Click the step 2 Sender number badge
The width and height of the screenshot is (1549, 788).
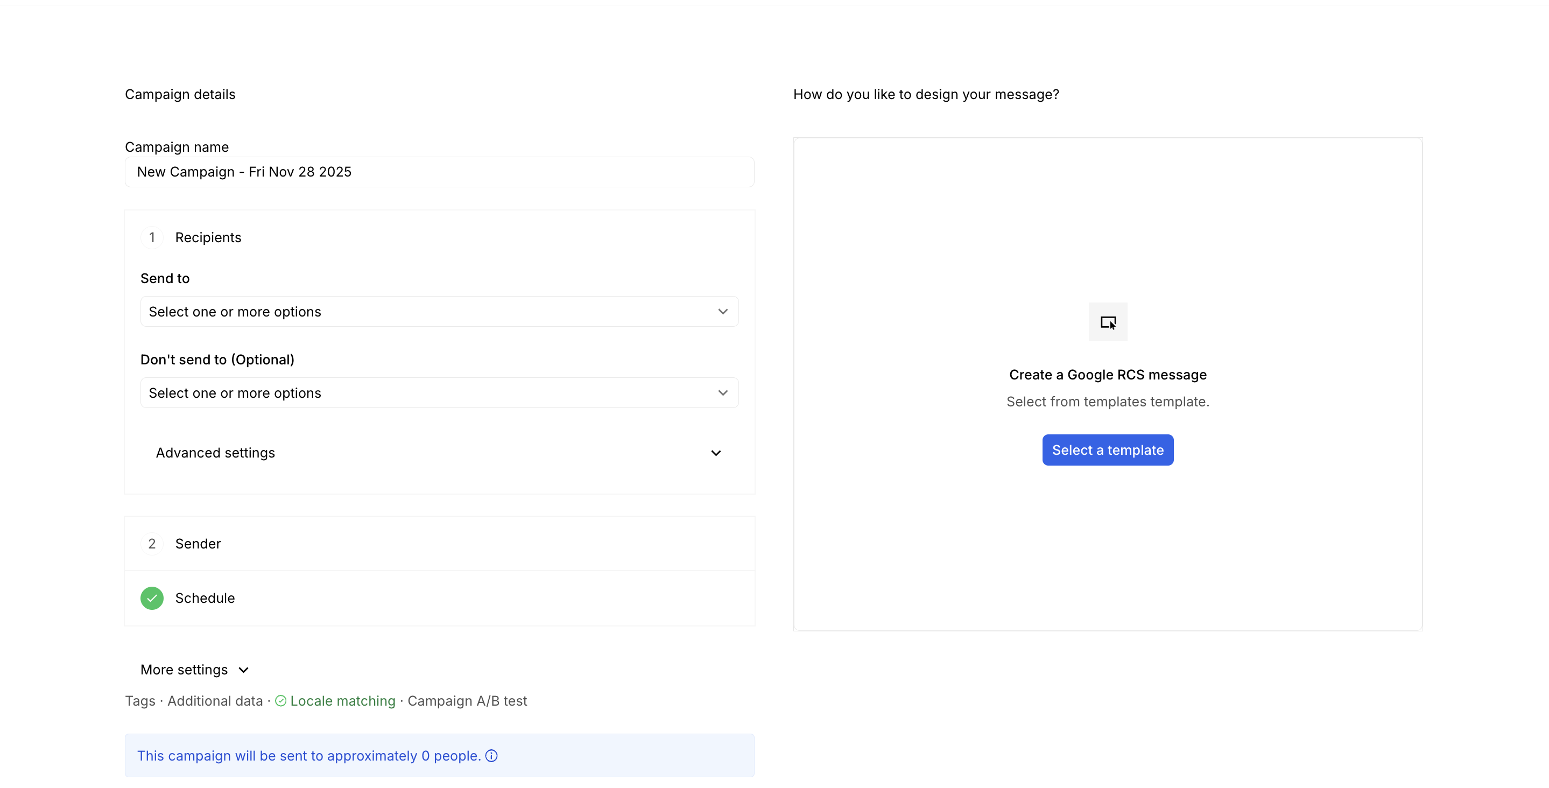click(x=152, y=544)
